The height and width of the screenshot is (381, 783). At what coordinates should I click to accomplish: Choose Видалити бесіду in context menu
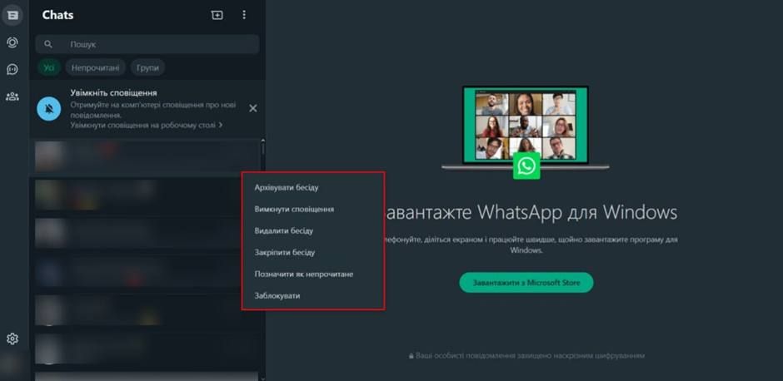coord(283,230)
